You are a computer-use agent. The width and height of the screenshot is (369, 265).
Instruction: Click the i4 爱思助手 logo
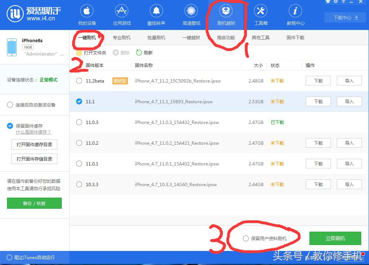[33, 13]
